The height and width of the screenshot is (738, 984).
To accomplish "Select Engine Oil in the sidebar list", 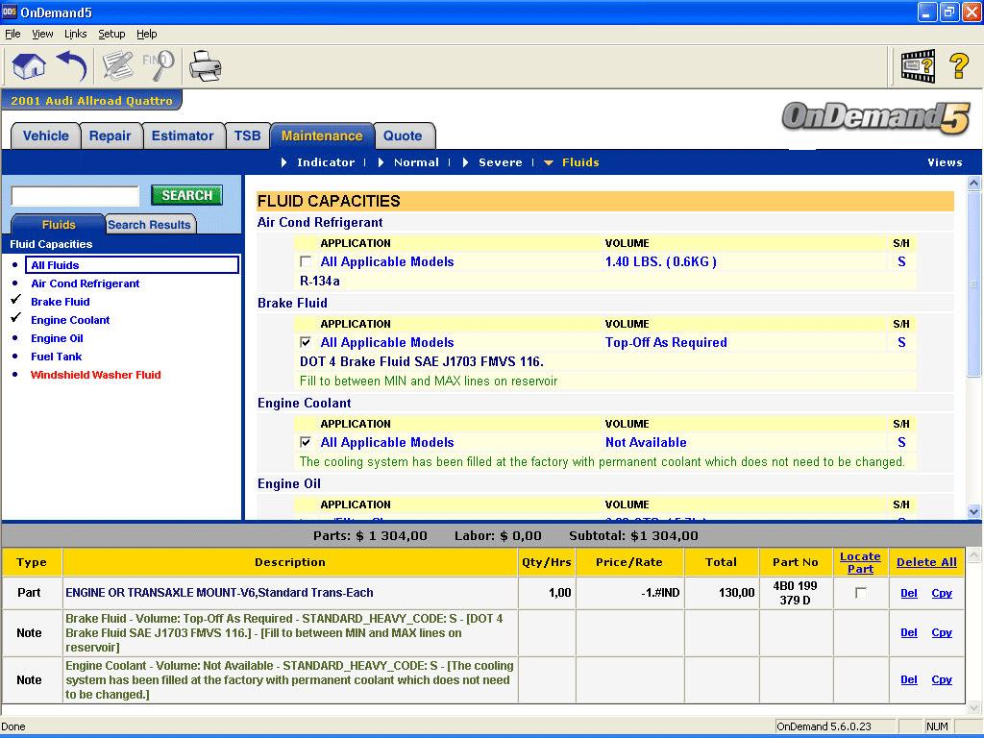I will [x=57, y=338].
